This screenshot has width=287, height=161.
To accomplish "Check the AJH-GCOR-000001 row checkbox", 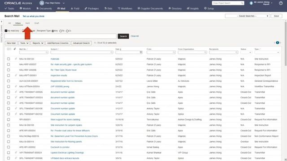I will coord(9,81).
